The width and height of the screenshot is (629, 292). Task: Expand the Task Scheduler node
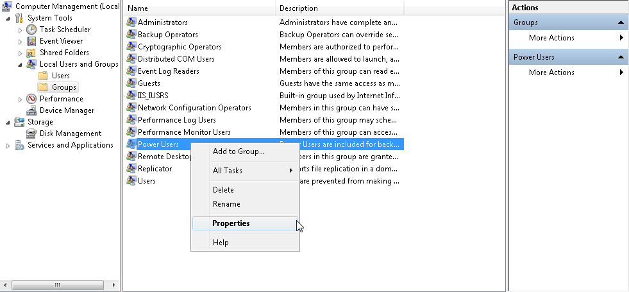[x=20, y=30]
